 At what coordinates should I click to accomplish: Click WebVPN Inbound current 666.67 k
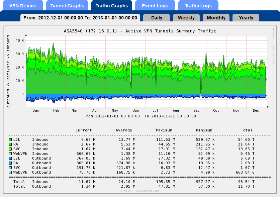(x=86, y=154)
